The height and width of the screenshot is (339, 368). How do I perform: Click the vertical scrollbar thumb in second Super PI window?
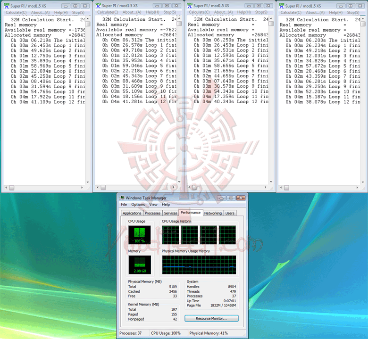point(179,24)
